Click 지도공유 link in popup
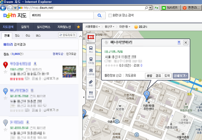 coord(131,75)
